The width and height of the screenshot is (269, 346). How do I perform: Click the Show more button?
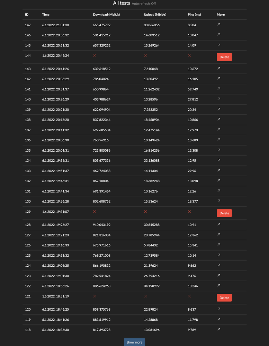[x=134, y=342]
